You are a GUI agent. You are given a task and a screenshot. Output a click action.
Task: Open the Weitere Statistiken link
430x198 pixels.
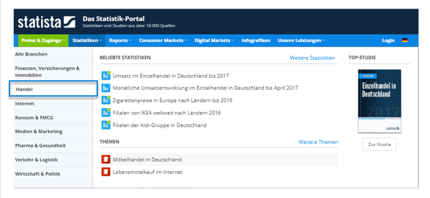point(312,58)
